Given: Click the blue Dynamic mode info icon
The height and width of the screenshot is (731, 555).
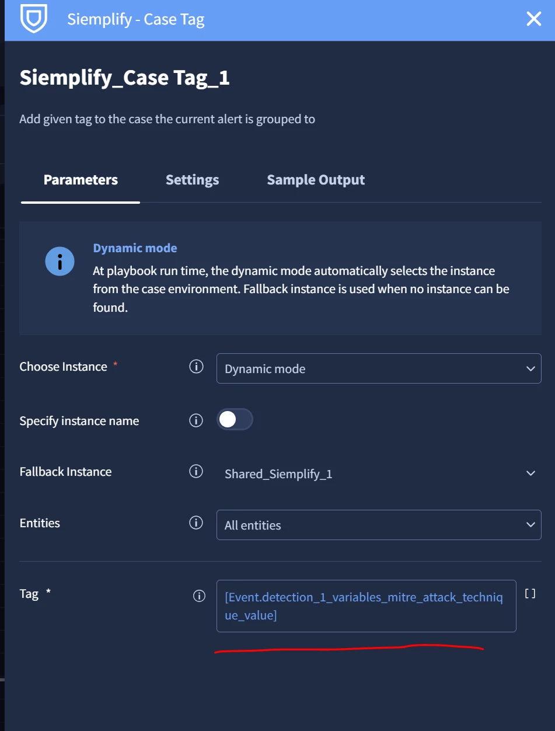Looking at the screenshot, I should click(60, 261).
